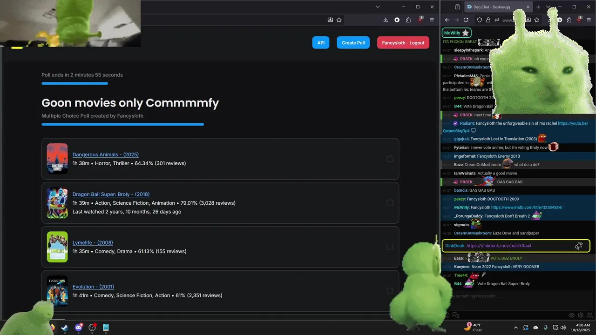The width and height of the screenshot is (596, 335).
Task: Open Dragon Ball Super: Broly - (2018) link
Action: pyautogui.click(x=111, y=194)
